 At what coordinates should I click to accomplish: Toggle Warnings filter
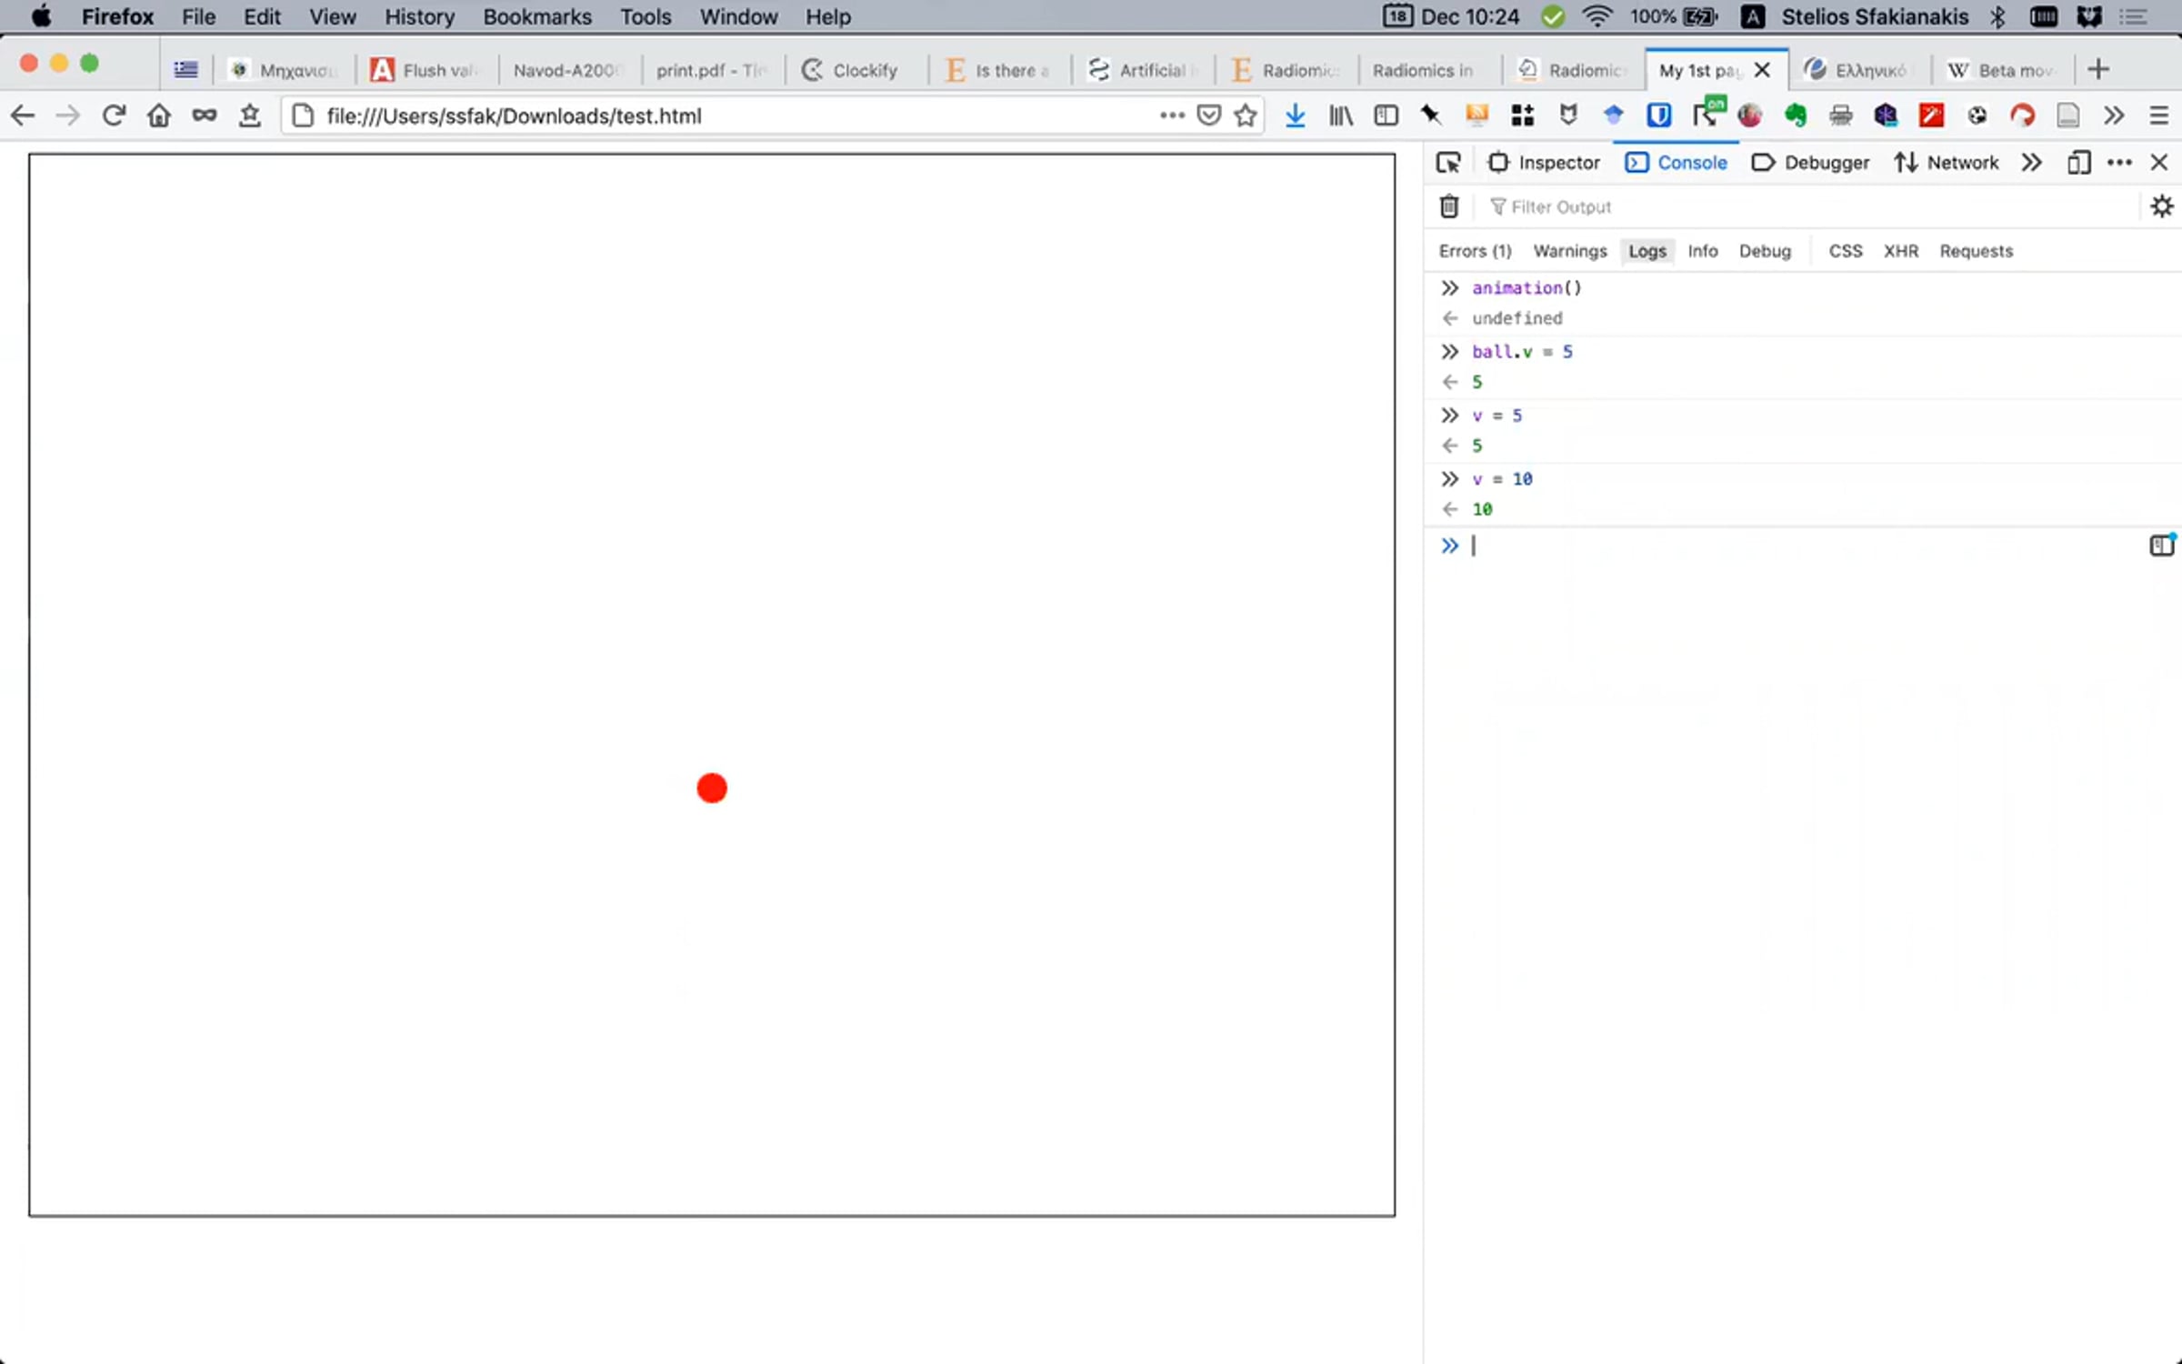click(x=1570, y=251)
